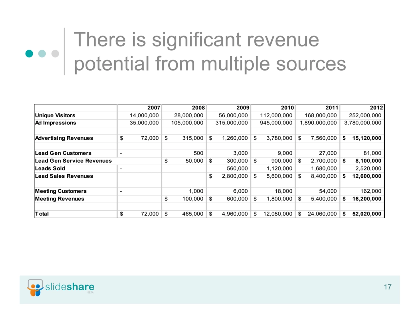Select the Lead Gen Service Revenues label

[73, 161]
